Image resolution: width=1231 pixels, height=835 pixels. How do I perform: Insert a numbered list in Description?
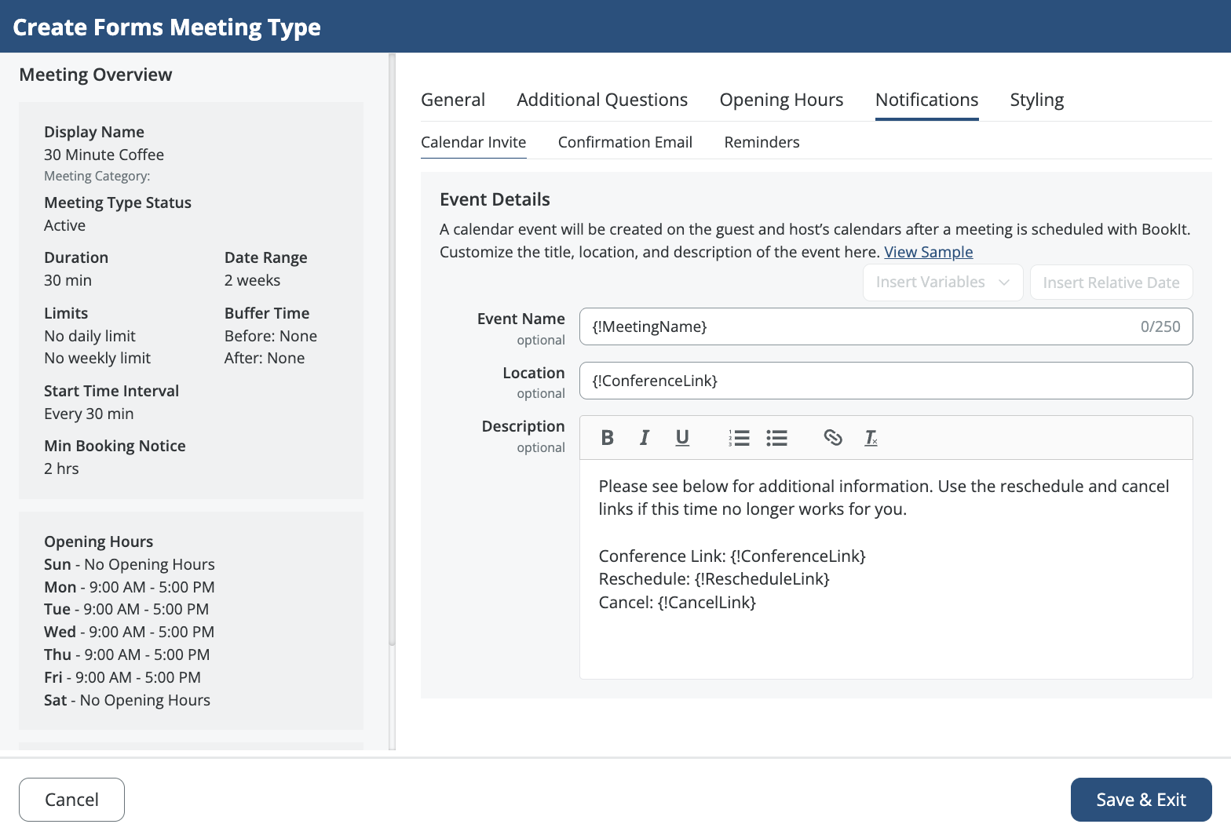tap(739, 438)
